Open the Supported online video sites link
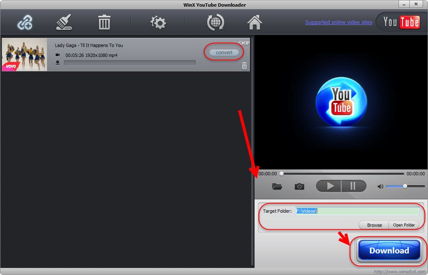Screen dimensions: 428x275 339,22
